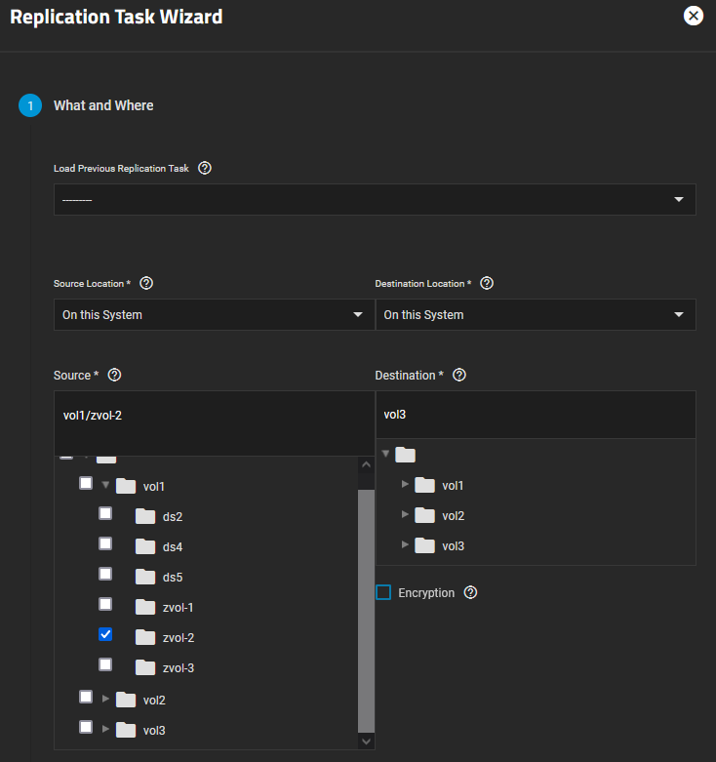Uncheck the zvol-2 checkbox
The width and height of the screenshot is (716, 762).
tap(105, 634)
